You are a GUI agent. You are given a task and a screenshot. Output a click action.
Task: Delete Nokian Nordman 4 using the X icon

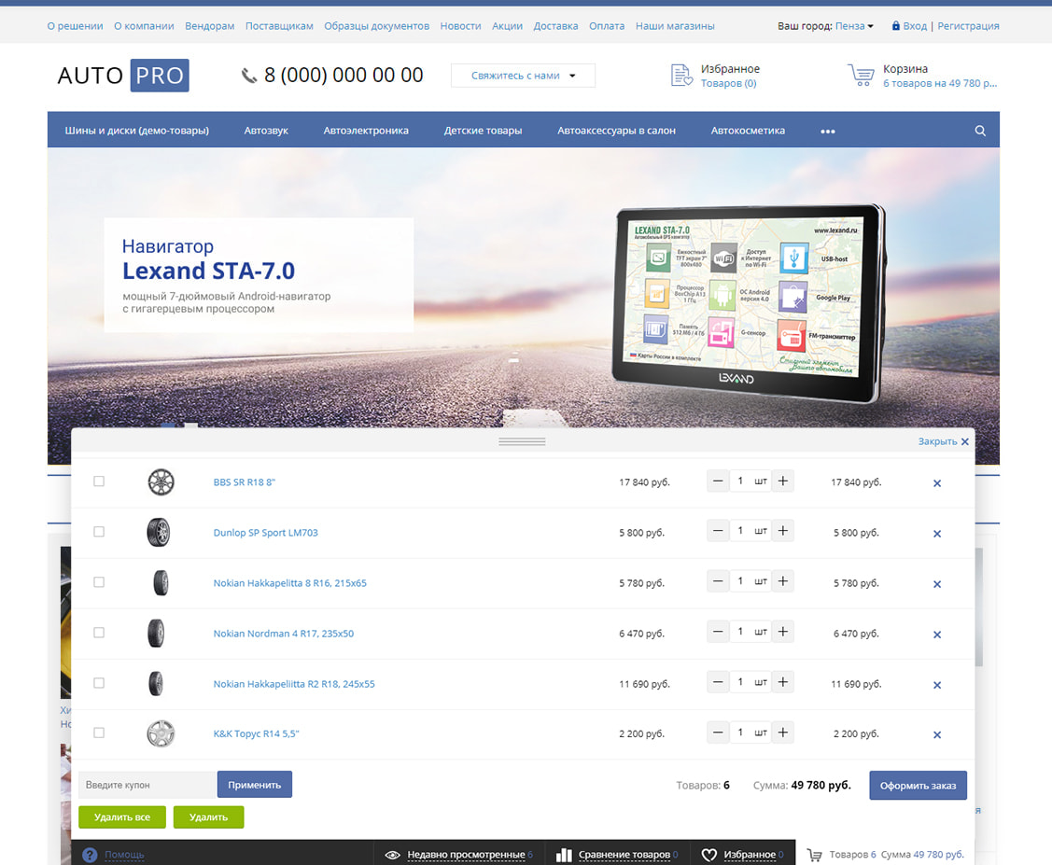point(937,635)
